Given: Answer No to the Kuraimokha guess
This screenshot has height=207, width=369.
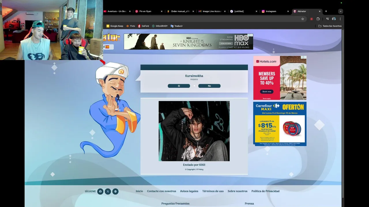Looking at the screenshot, I should pyautogui.click(x=209, y=86).
